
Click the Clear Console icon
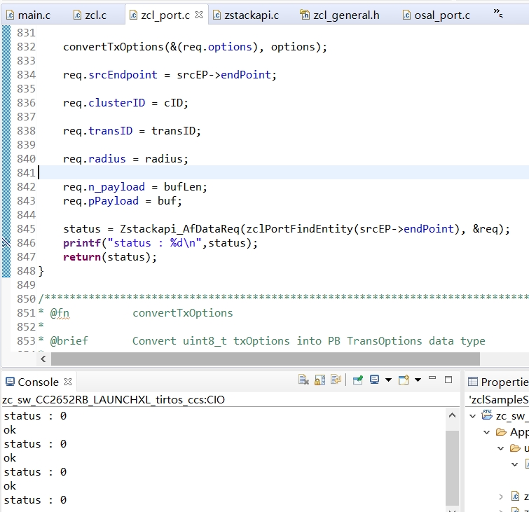(x=303, y=380)
